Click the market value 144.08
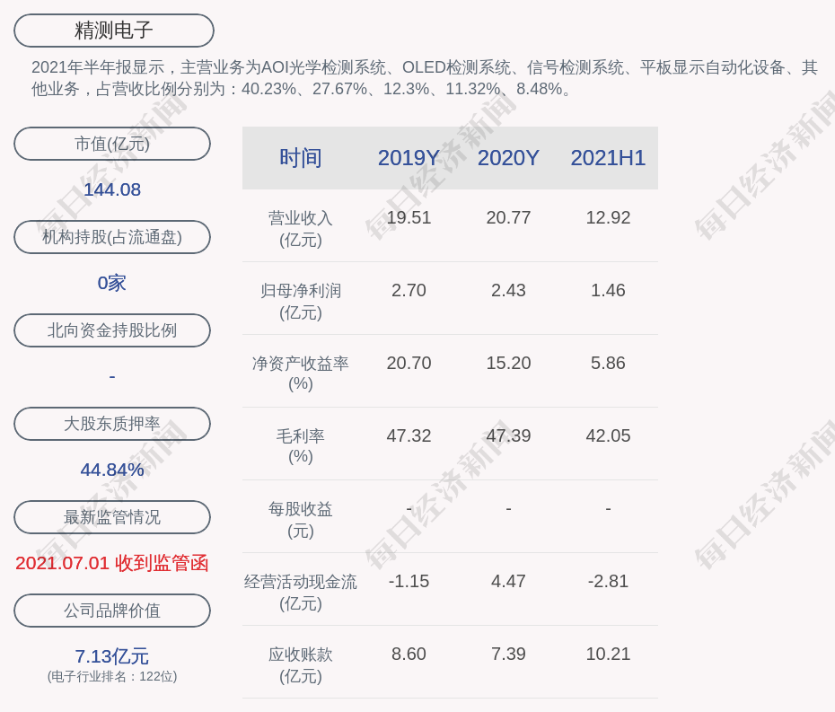The height and width of the screenshot is (712, 835). (112, 189)
